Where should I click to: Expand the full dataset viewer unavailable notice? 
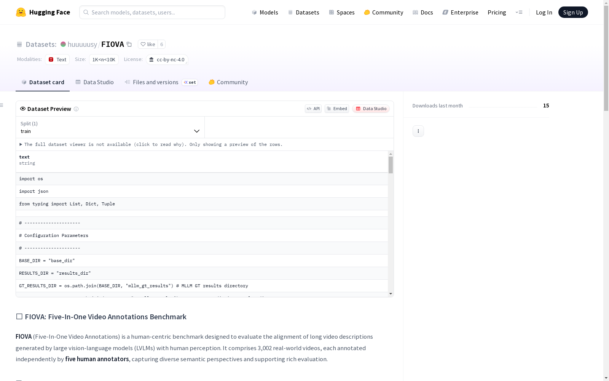[151, 144]
